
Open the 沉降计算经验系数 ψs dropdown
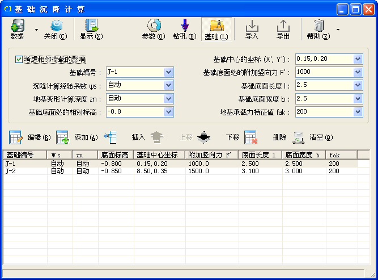coord(168,85)
